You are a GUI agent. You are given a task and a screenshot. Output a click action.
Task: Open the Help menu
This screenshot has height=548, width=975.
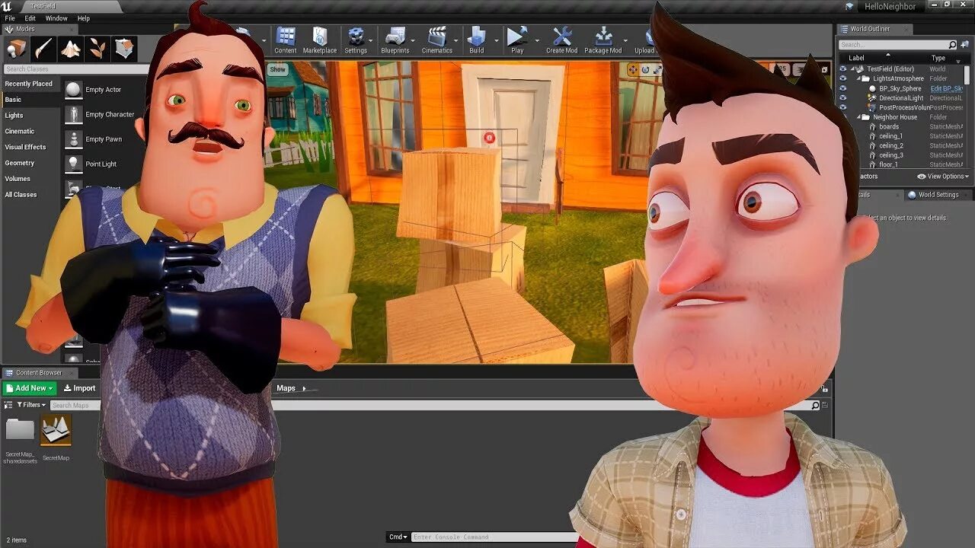[x=84, y=18]
